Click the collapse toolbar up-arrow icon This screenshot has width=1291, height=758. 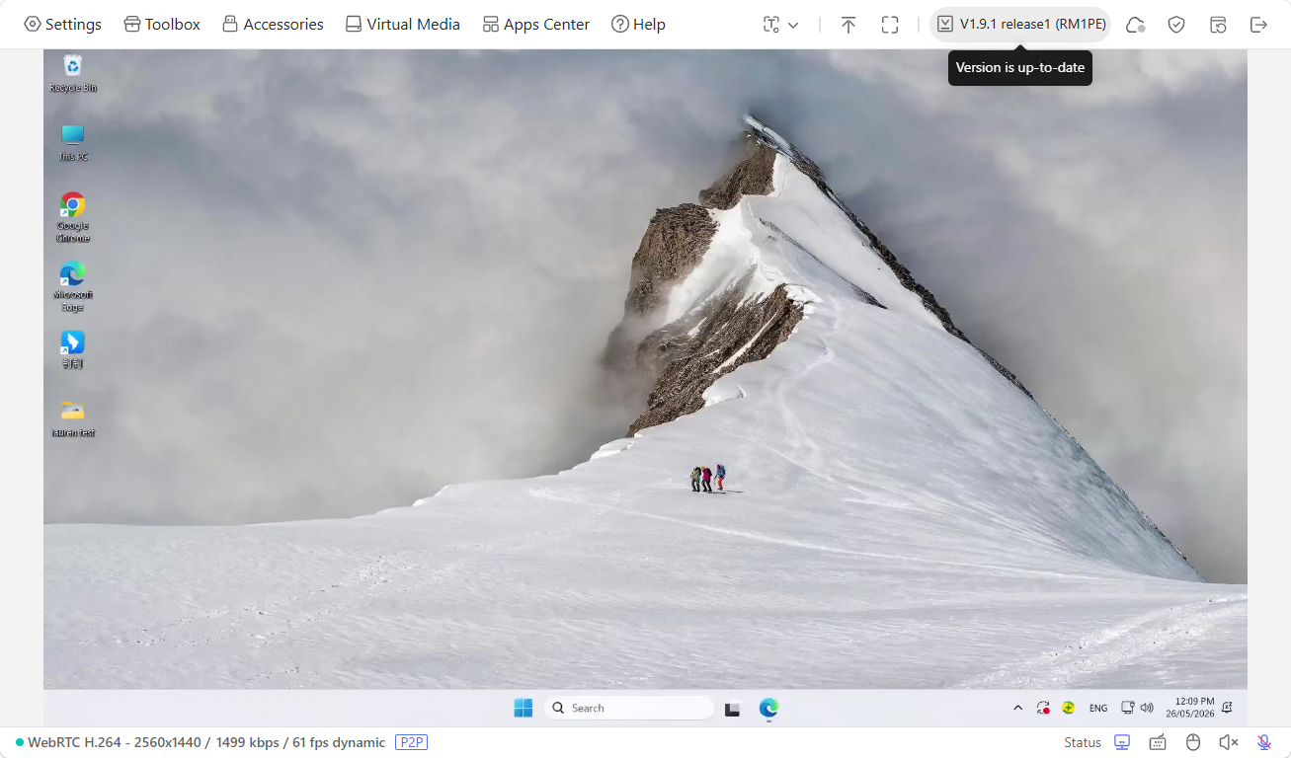click(x=848, y=25)
